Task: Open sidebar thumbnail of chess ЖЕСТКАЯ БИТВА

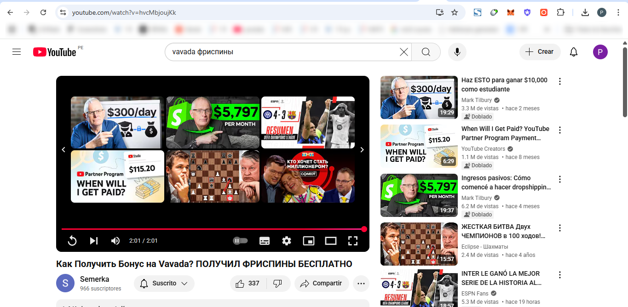Action: click(419, 244)
